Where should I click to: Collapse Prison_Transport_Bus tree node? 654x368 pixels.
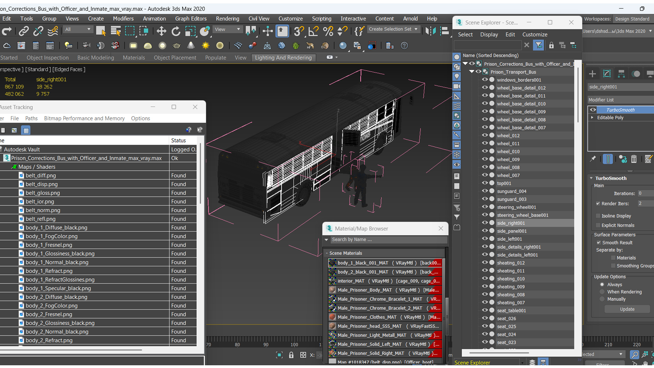(472, 72)
